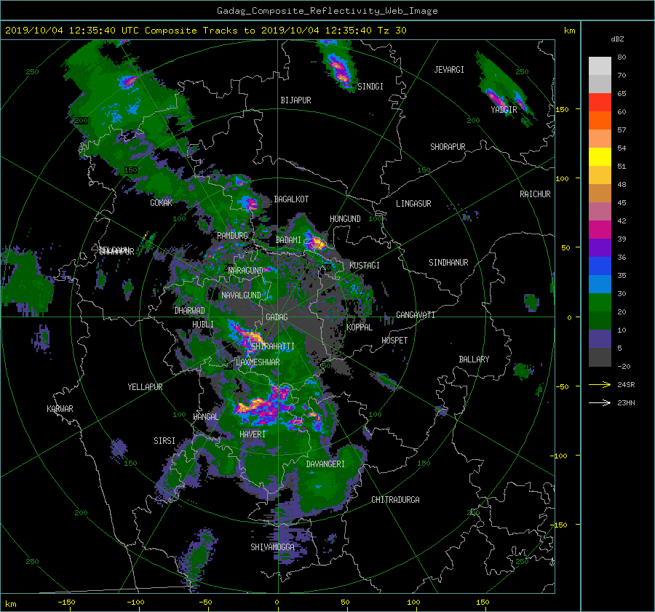This screenshot has width=655, height=612.
Task: Click the HAVERI city label
Action: pyautogui.click(x=253, y=435)
